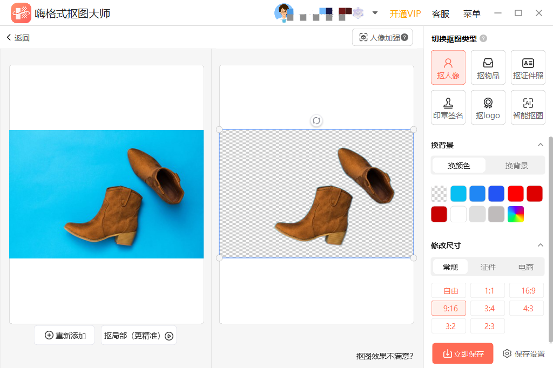Click the original blue boots photo
Screen dimensions: 553x368
[x=106, y=194]
